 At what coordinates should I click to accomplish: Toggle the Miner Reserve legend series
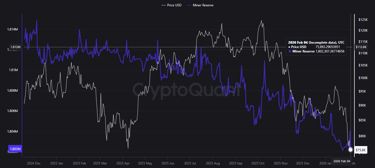(x=200, y=5)
